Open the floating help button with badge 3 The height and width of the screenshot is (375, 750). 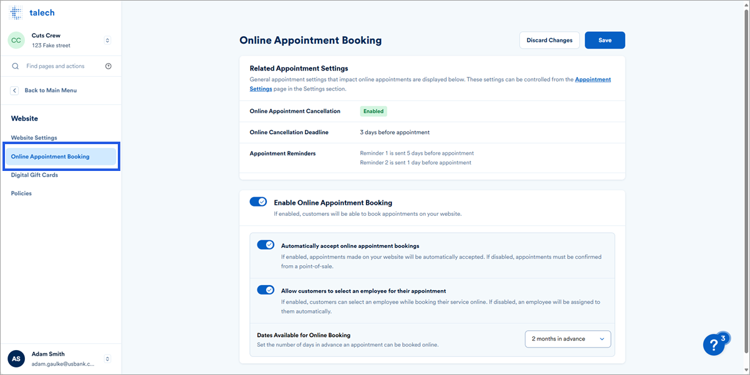coord(714,344)
